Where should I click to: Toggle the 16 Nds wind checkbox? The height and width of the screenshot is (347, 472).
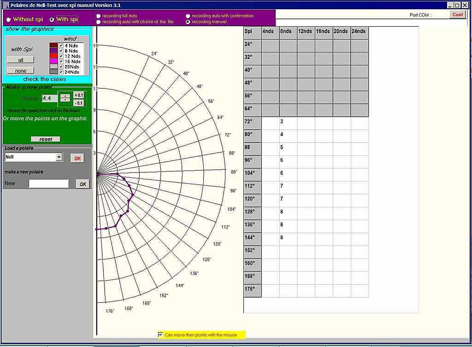pos(61,61)
